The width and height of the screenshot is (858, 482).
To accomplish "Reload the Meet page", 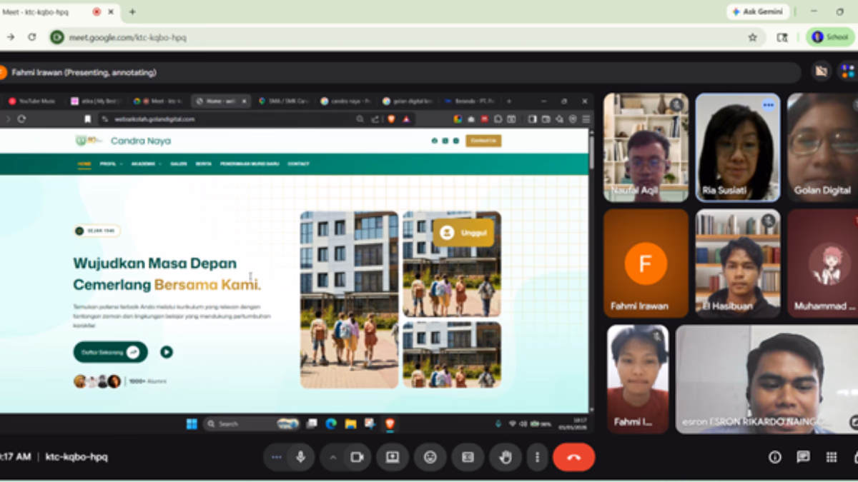I will [32, 37].
